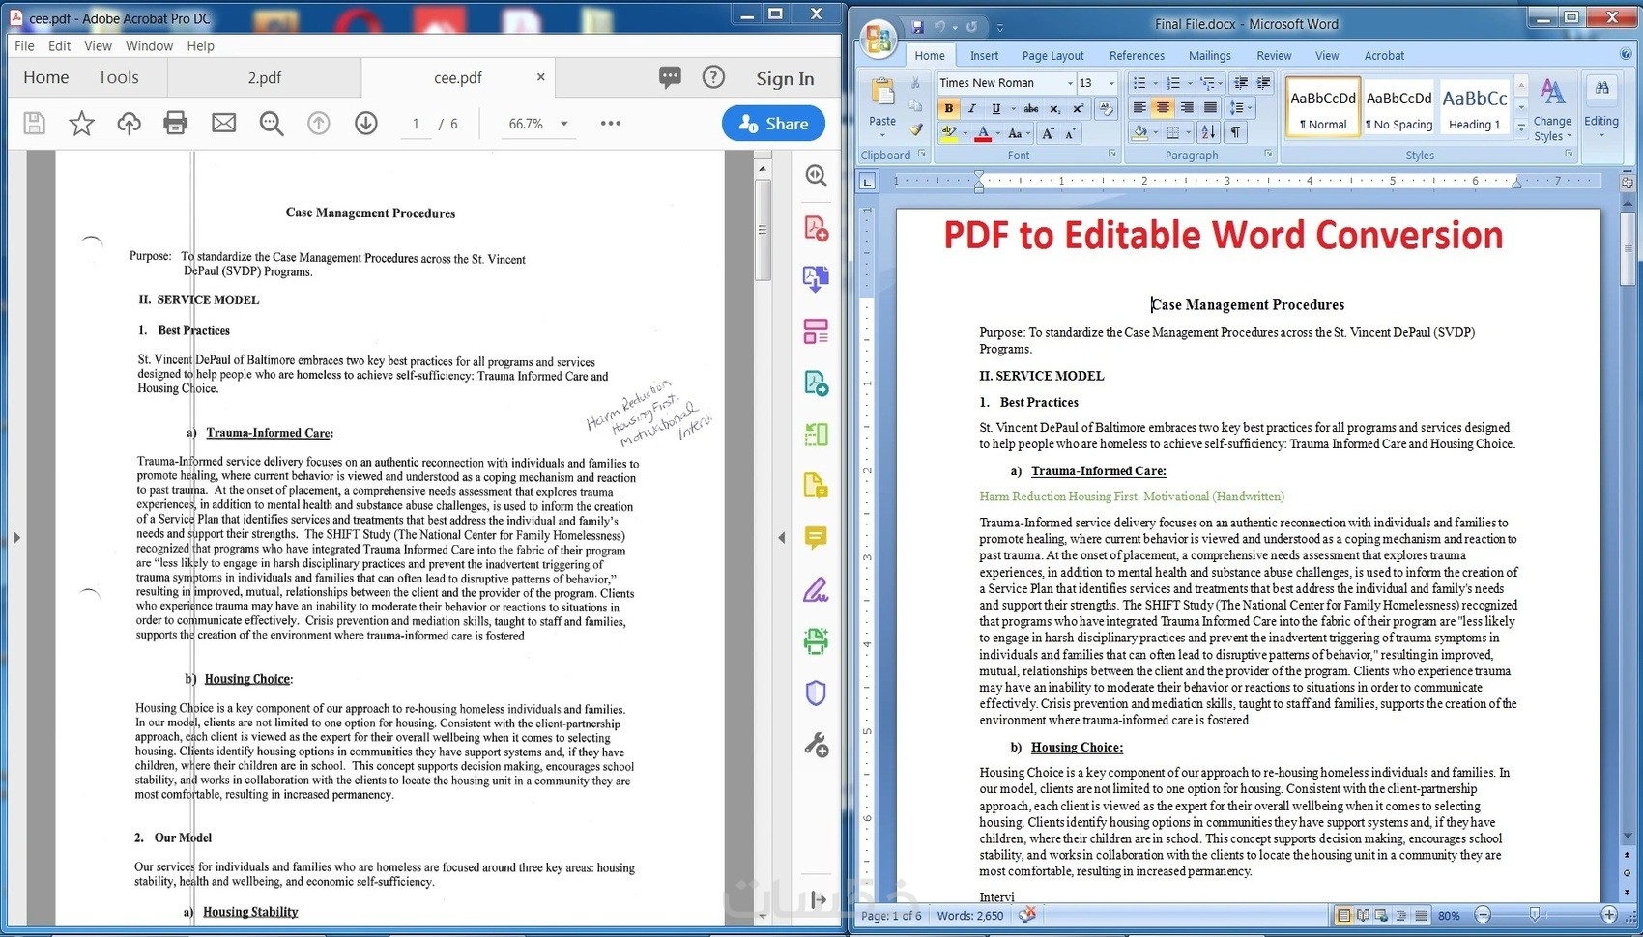Toggle Underline formatting in Word

click(x=995, y=109)
